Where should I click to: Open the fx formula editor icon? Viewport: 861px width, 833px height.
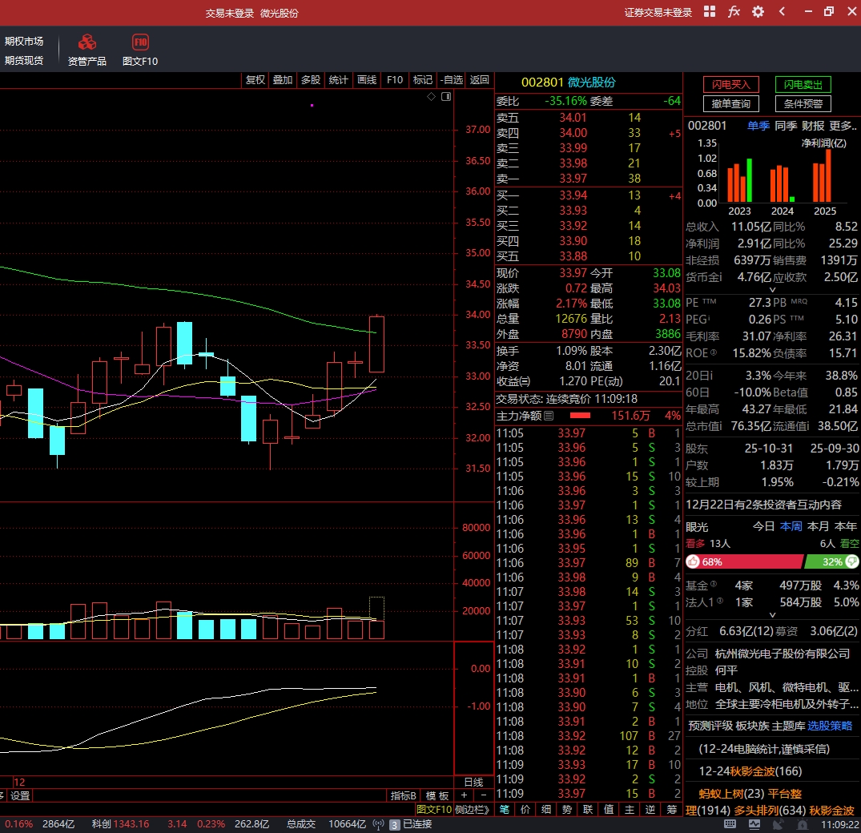(x=734, y=12)
